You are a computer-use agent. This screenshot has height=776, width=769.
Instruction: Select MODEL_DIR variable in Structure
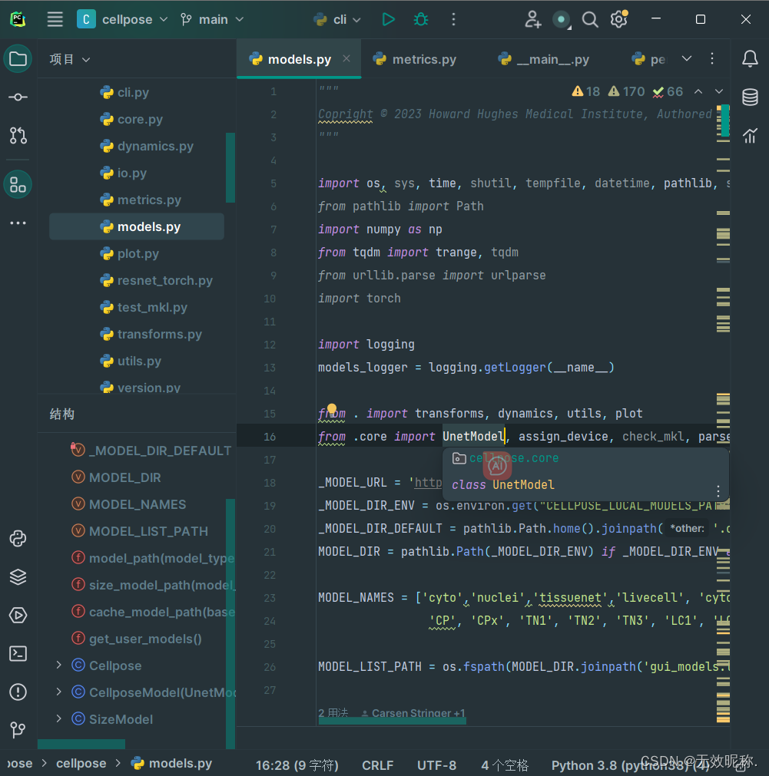tap(125, 477)
